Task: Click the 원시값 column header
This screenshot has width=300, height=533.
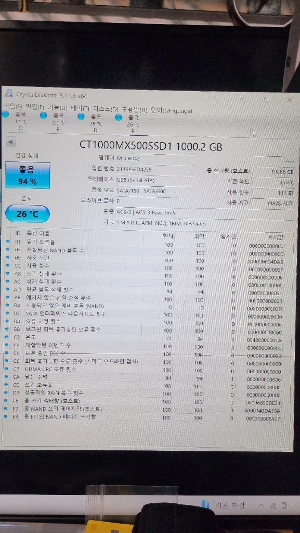Action: click(277, 237)
